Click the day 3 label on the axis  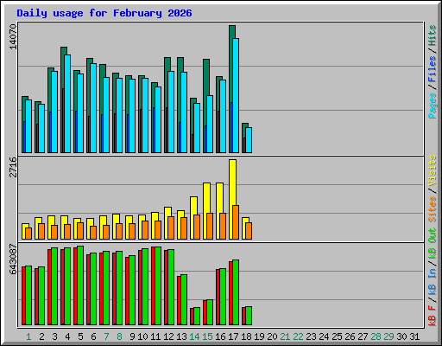coord(54,336)
